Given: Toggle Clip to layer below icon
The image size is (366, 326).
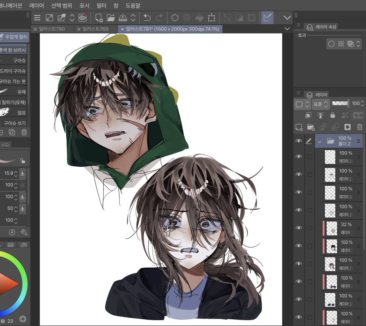Looking at the screenshot, I should click(x=309, y=115).
